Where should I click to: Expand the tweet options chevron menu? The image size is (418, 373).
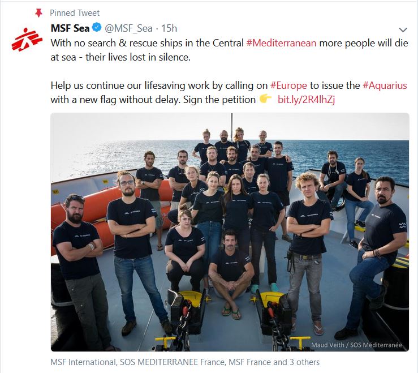[403, 29]
